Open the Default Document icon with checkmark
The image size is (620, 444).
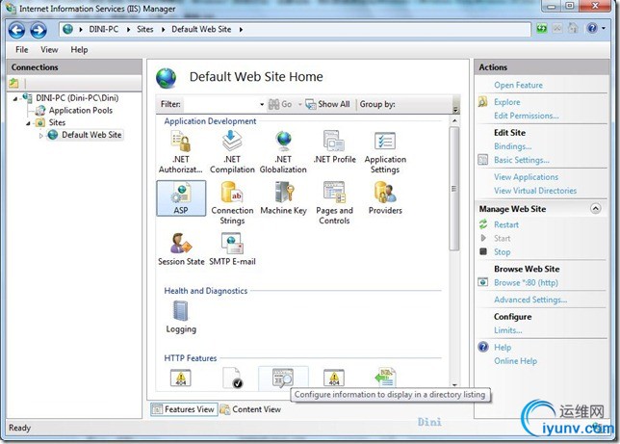233,378
